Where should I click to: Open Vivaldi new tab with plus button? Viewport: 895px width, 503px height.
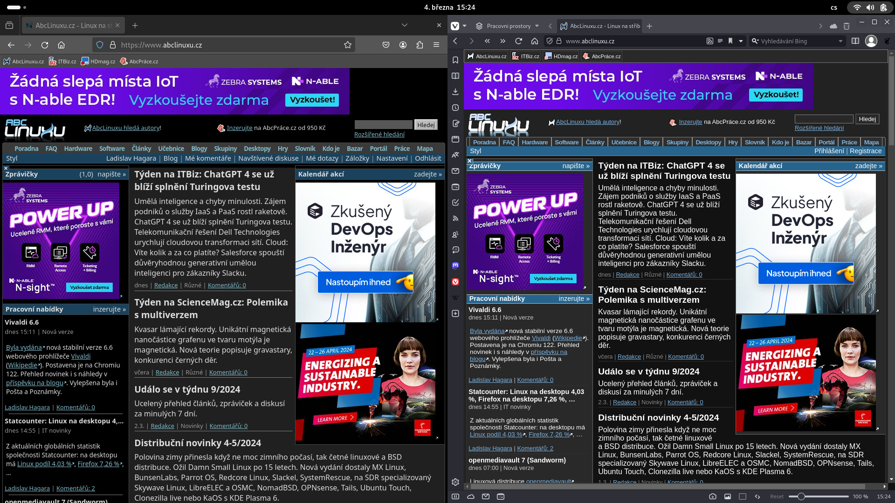click(x=649, y=26)
